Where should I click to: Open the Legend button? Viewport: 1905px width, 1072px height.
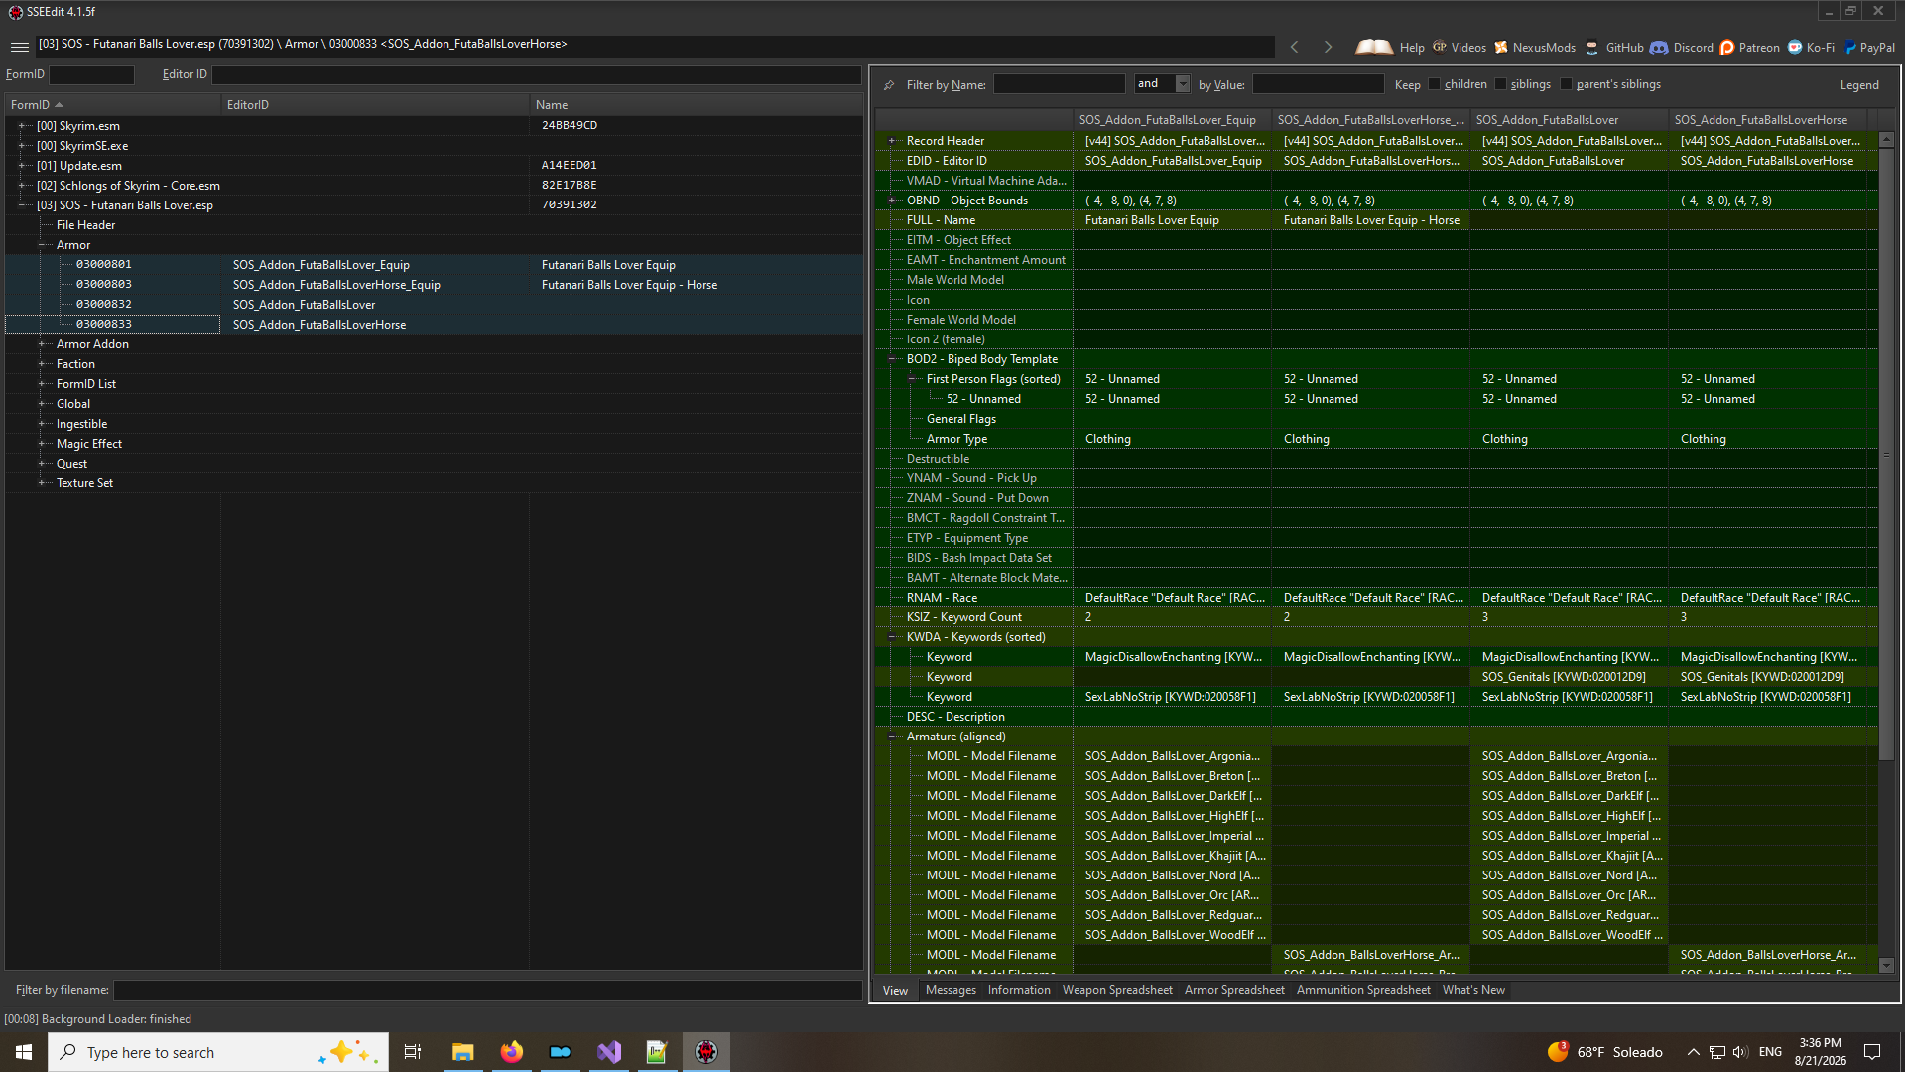1859,85
